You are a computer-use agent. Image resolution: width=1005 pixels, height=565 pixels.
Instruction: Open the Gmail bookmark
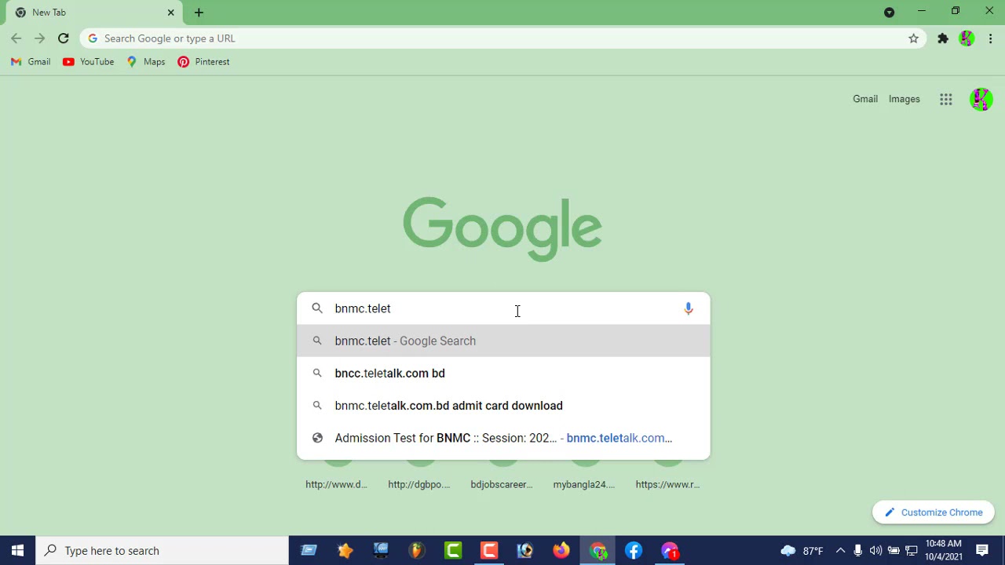(31, 62)
